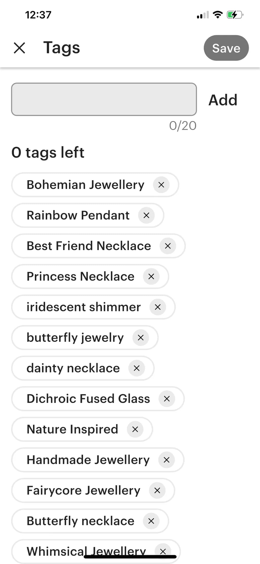This screenshot has height=564, width=260.
Task: Tap the battery charging status icon
Action: tap(235, 15)
